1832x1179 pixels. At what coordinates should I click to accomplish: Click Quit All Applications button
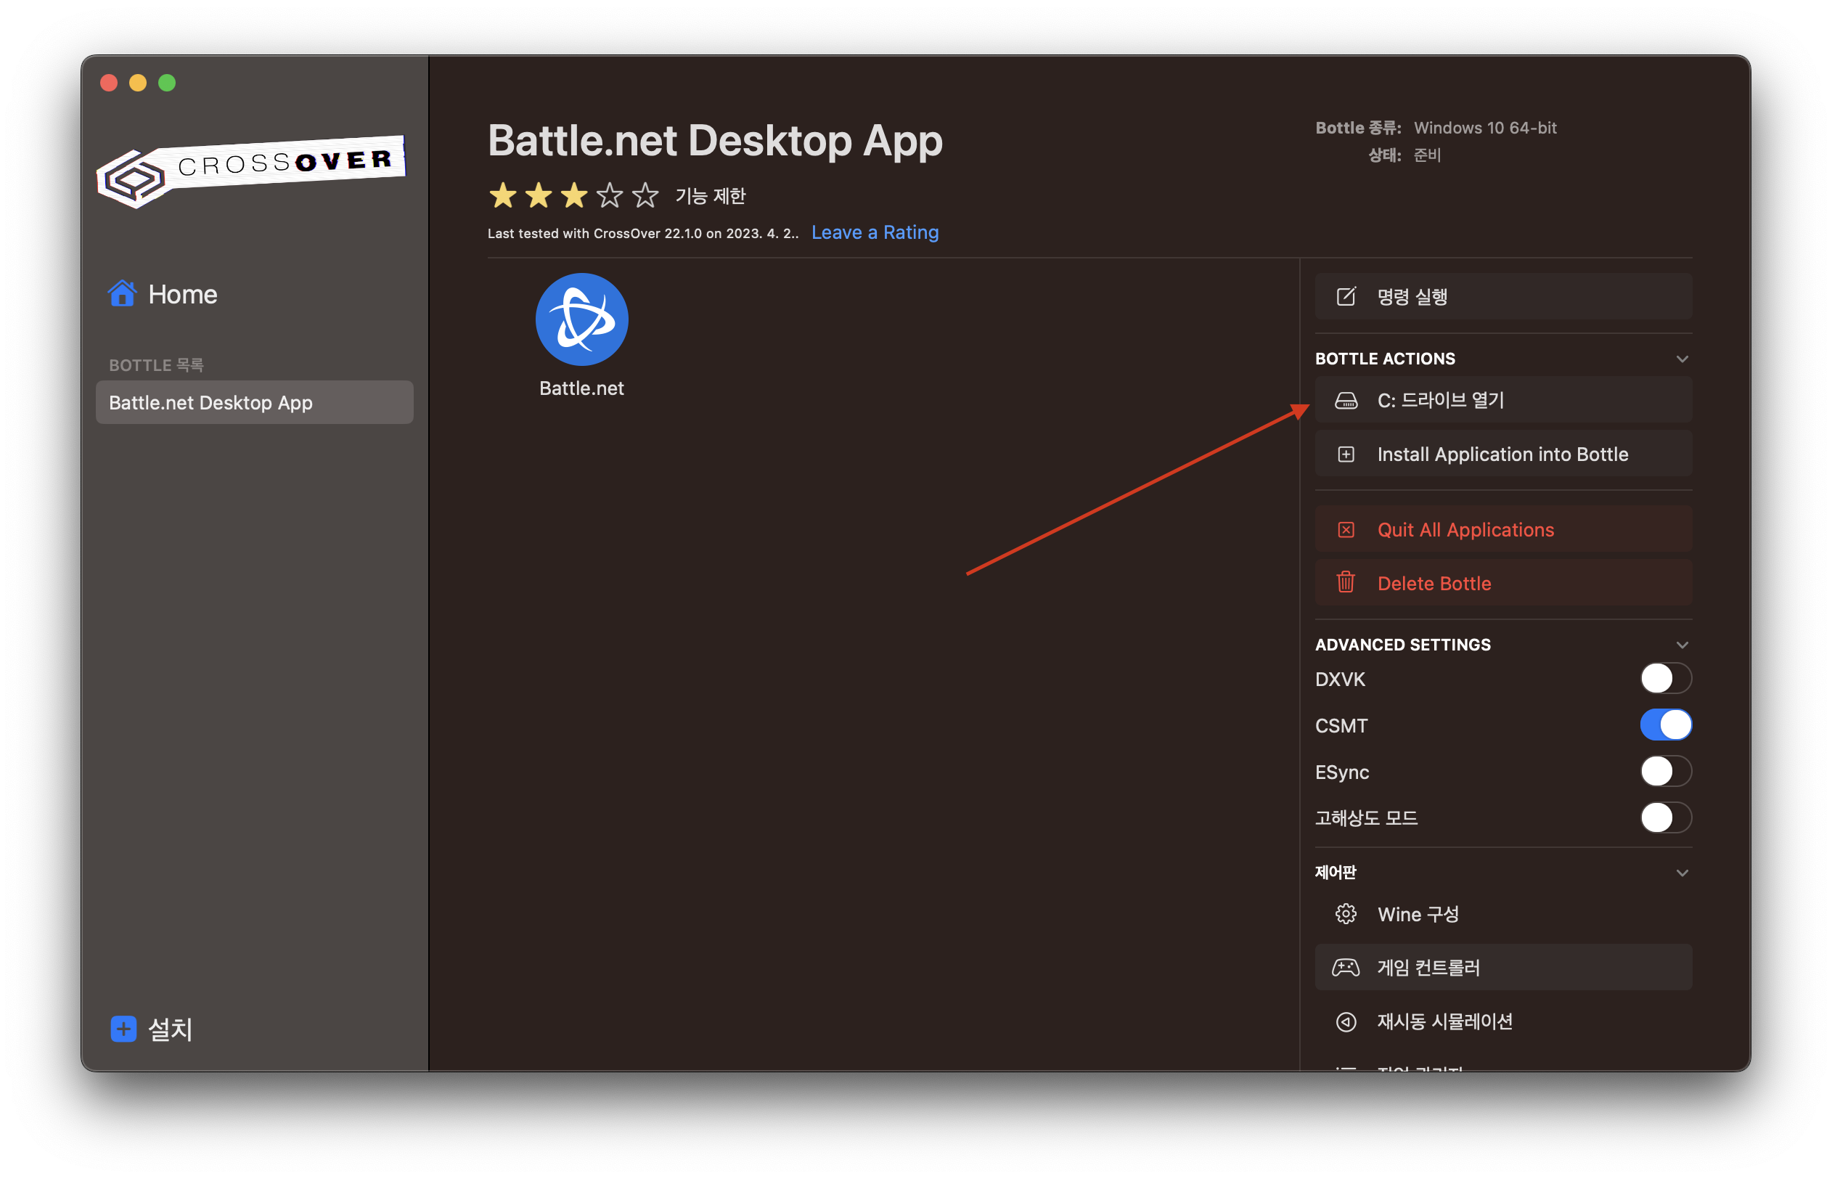1465,530
